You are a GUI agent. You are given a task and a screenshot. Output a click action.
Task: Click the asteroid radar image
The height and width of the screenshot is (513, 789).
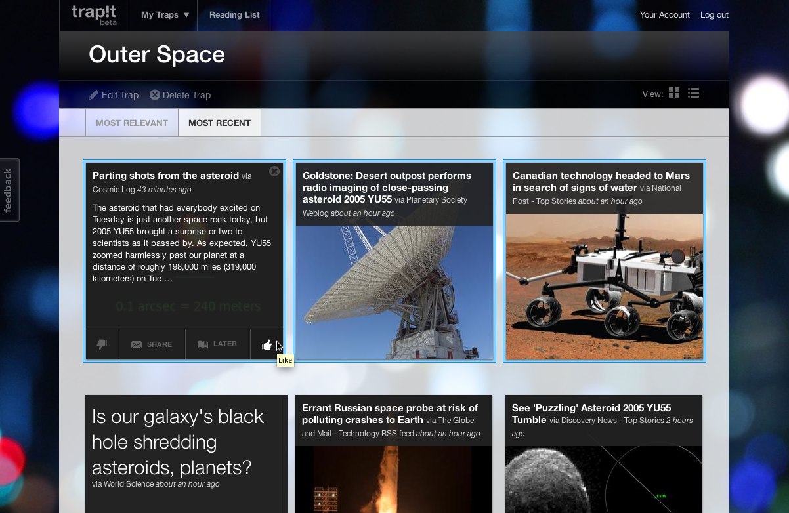click(604, 480)
